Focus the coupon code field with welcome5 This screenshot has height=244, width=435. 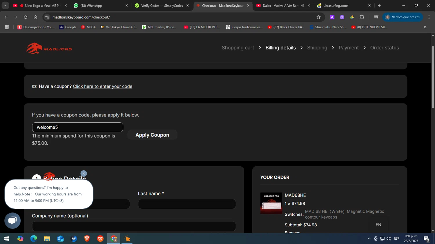tap(77, 127)
